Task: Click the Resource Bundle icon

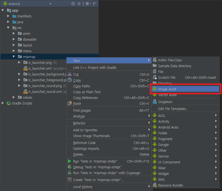Action: (155, 185)
